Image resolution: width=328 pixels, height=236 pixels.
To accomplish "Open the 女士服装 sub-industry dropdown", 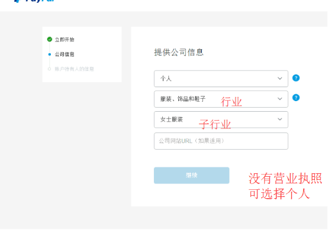I will pyautogui.click(x=221, y=119).
